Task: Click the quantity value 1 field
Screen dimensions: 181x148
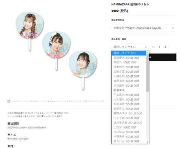Action: (159, 47)
